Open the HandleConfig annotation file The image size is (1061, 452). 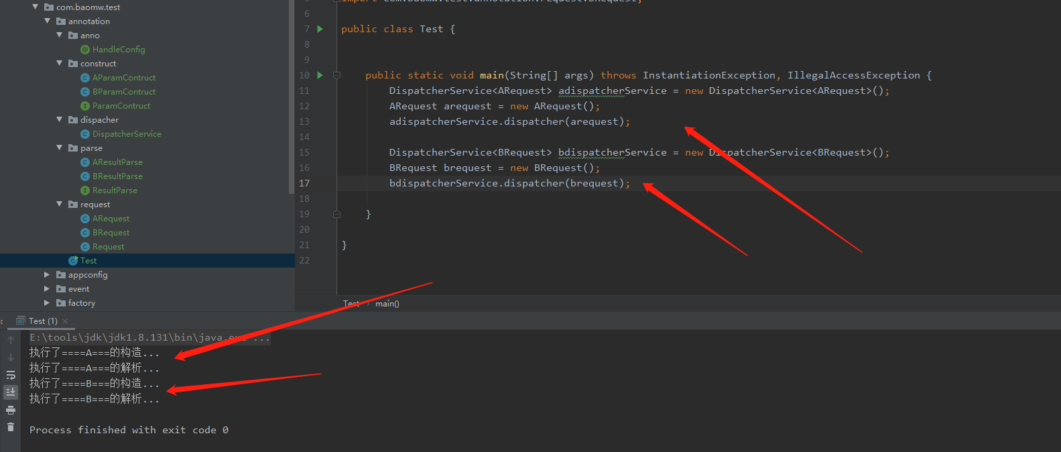119,50
